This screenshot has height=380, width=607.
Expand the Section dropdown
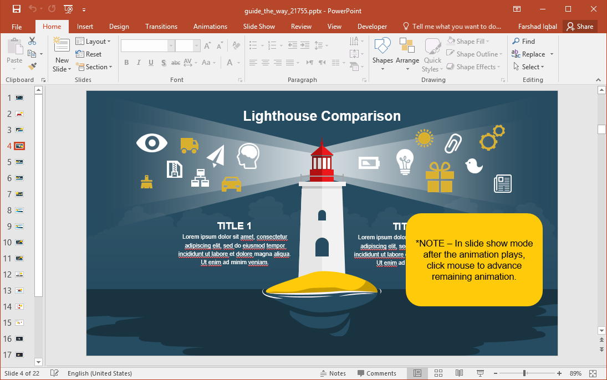[95, 66]
